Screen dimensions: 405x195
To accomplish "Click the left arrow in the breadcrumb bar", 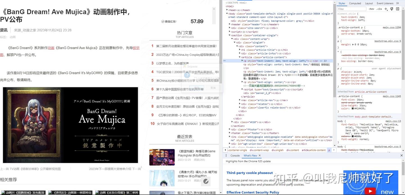I will click(225, 150).
